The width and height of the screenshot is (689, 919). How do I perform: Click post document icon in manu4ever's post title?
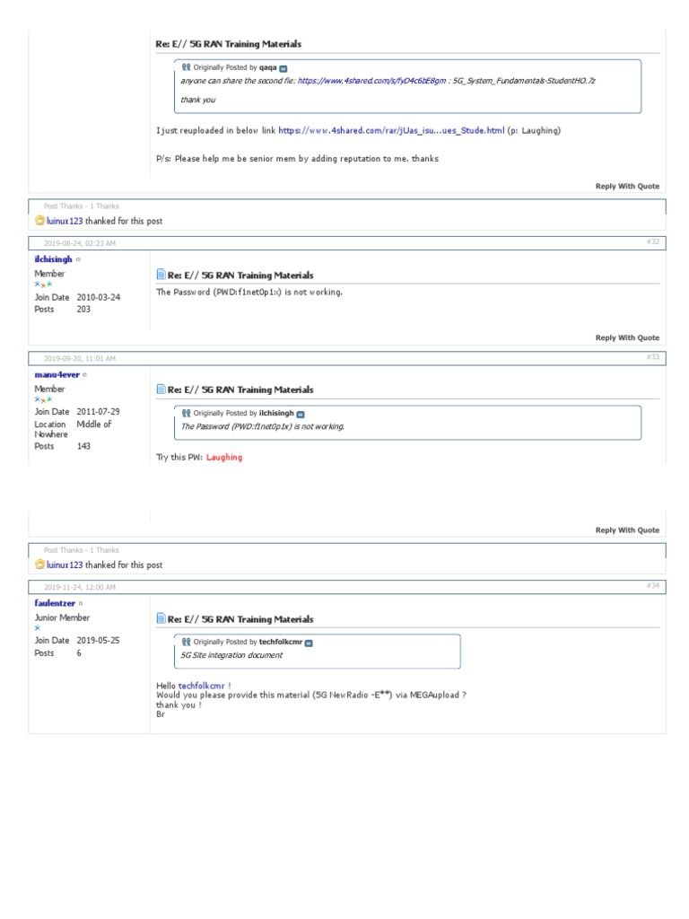pyautogui.click(x=161, y=389)
